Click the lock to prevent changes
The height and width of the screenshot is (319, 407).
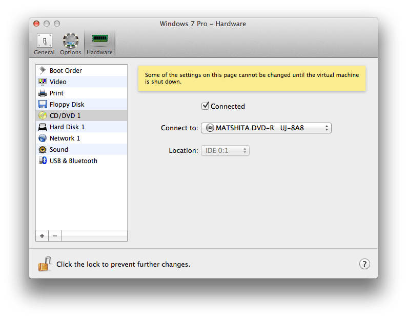45,264
